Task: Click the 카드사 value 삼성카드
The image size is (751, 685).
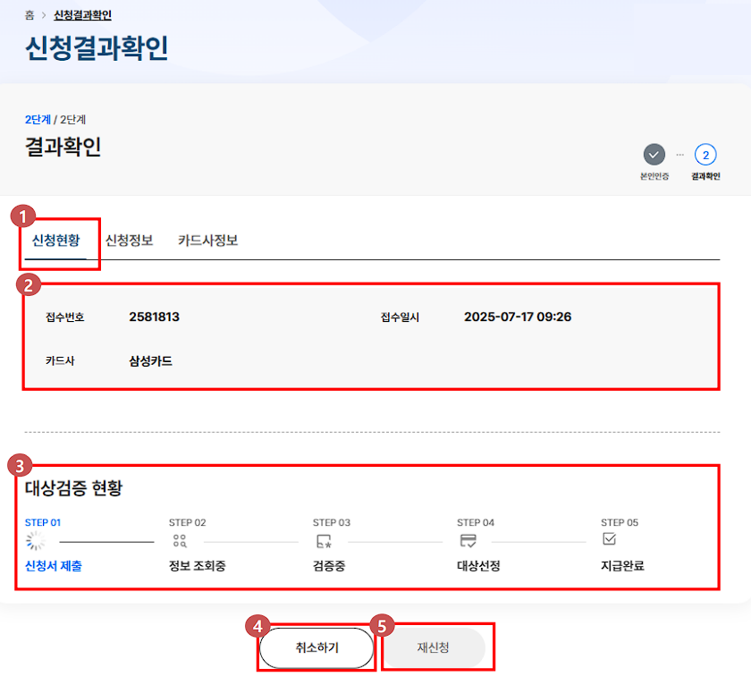Action: (150, 360)
